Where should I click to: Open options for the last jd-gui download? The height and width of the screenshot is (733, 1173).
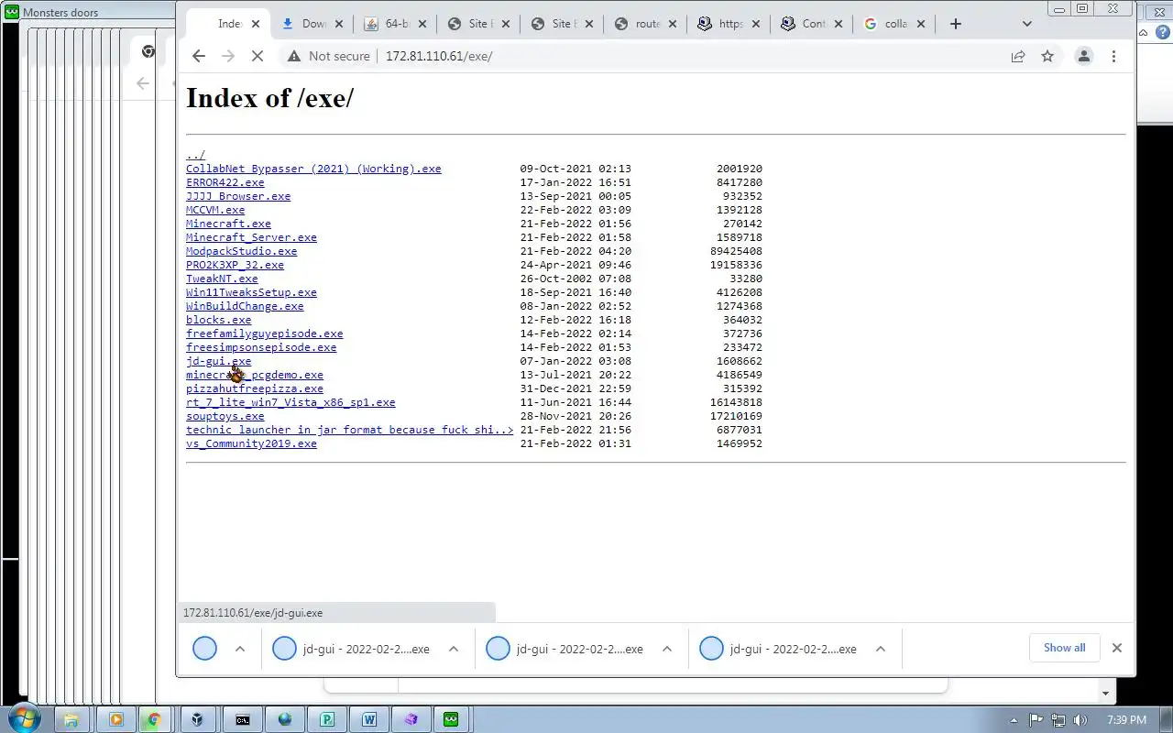point(881,649)
